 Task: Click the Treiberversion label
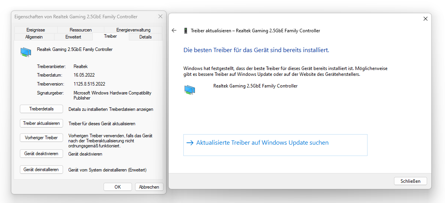coord(51,84)
